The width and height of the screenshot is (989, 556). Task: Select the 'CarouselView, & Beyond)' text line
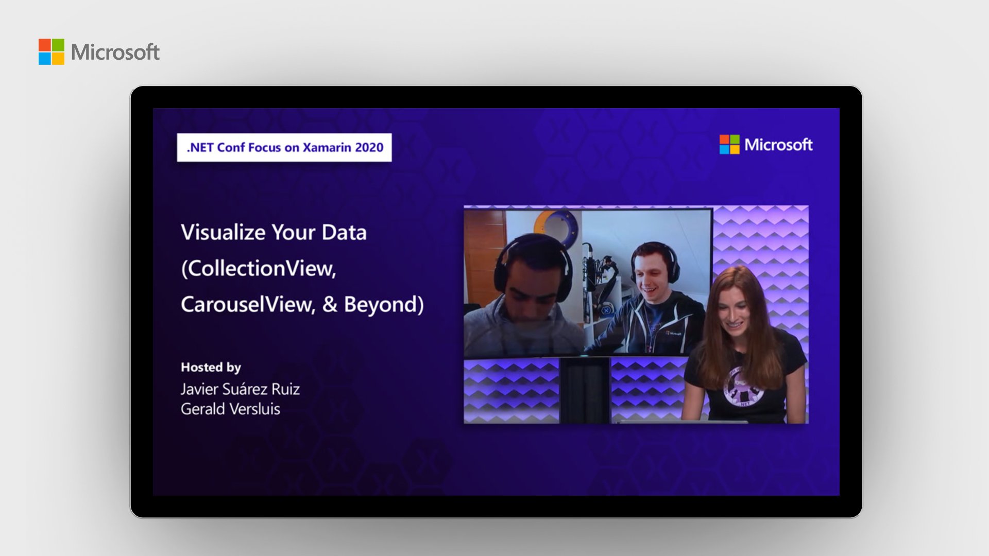point(302,305)
